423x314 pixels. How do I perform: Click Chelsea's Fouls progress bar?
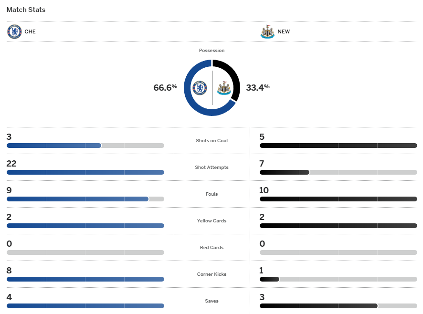click(x=85, y=199)
